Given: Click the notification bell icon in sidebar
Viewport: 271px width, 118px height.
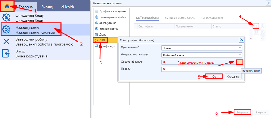Looking at the screenshot, I should click(97, 46).
